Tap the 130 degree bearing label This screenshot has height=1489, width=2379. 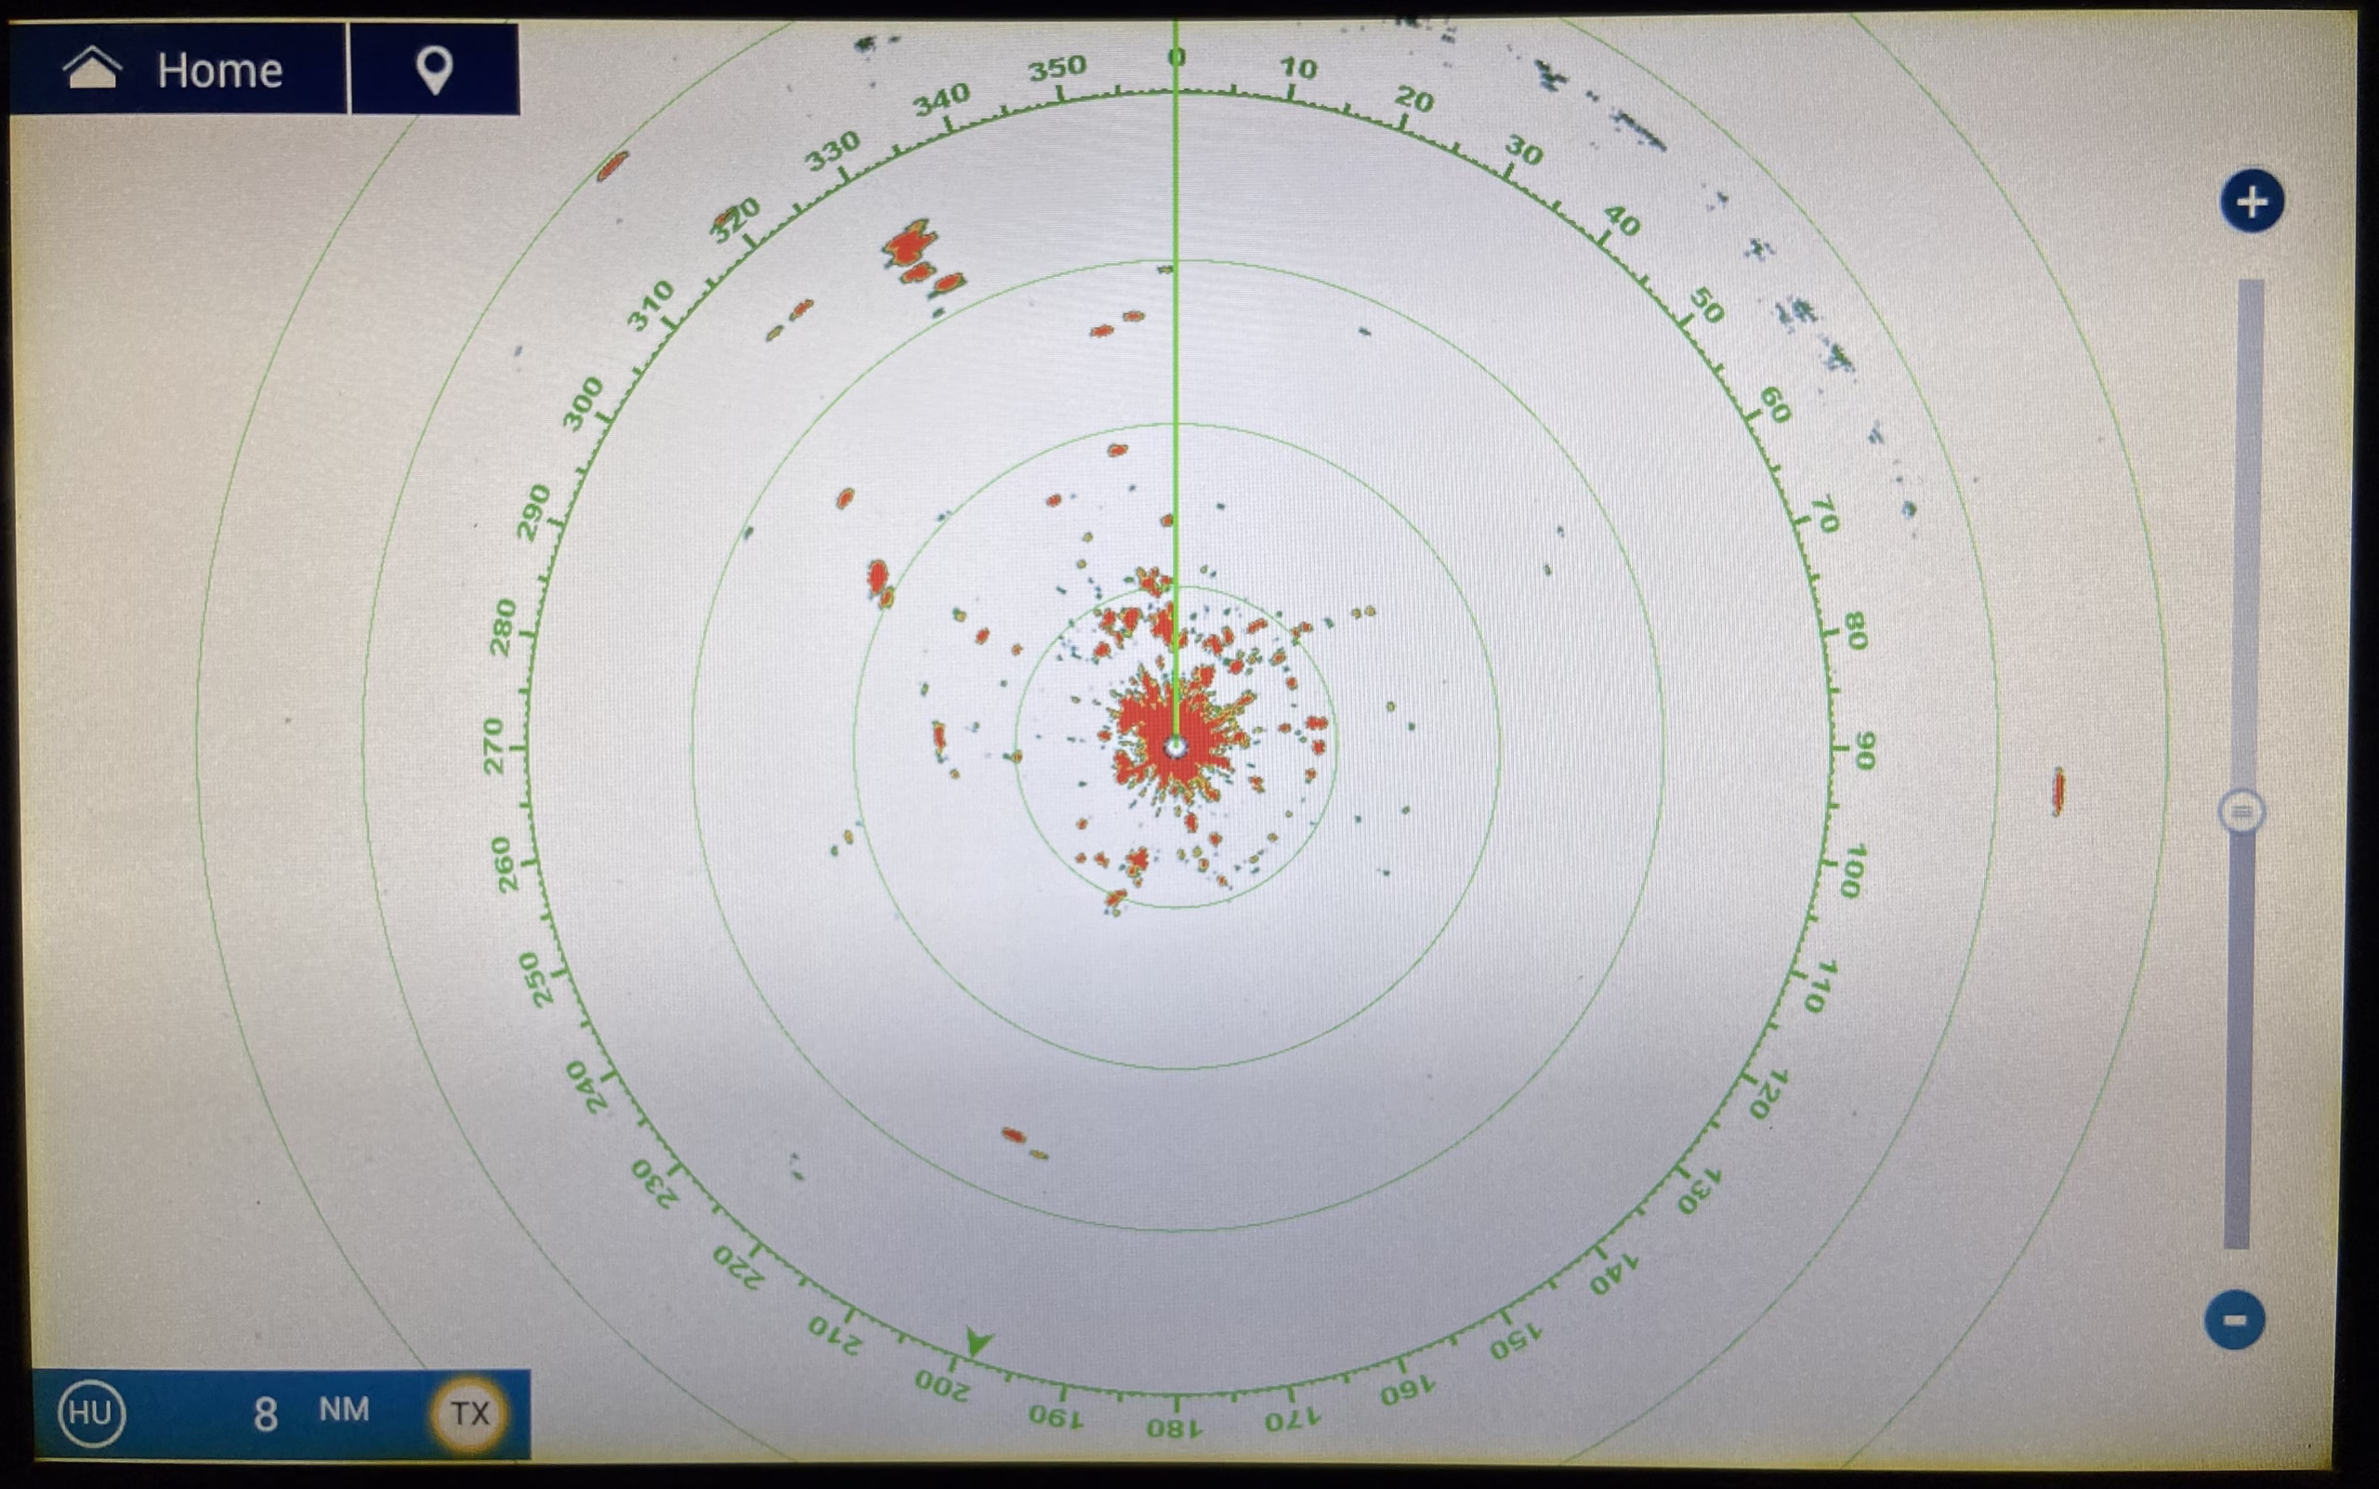1701,1192
